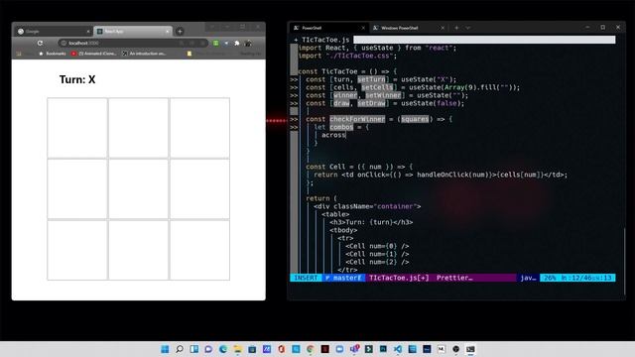The width and height of the screenshot is (635, 357).
Task: Click the 26% position status segment
Action: [577, 278]
